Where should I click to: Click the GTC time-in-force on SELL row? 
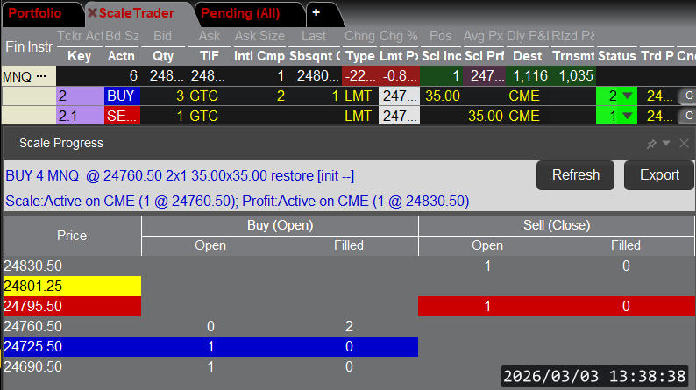pos(203,116)
